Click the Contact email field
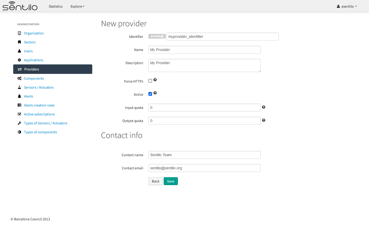369x234 pixels. click(205, 168)
